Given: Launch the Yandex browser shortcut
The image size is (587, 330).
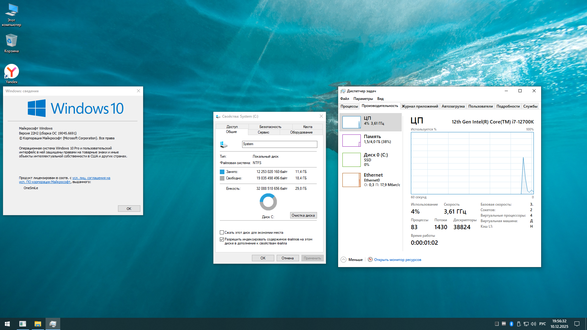Looking at the screenshot, I should click(11, 73).
